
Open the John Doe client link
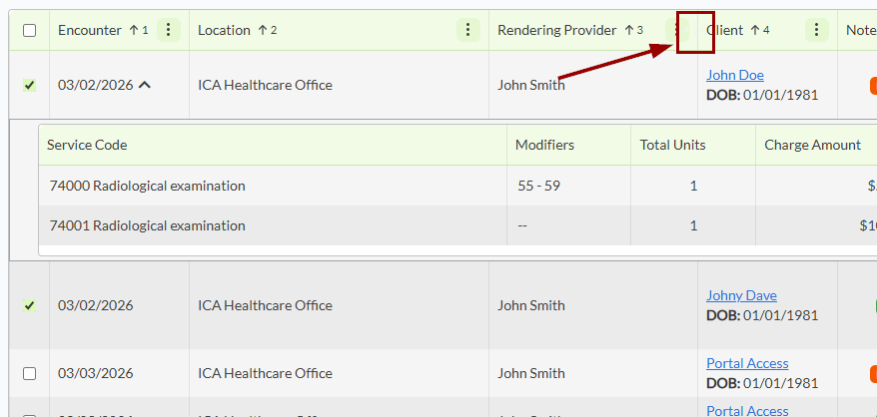(x=734, y=75)
